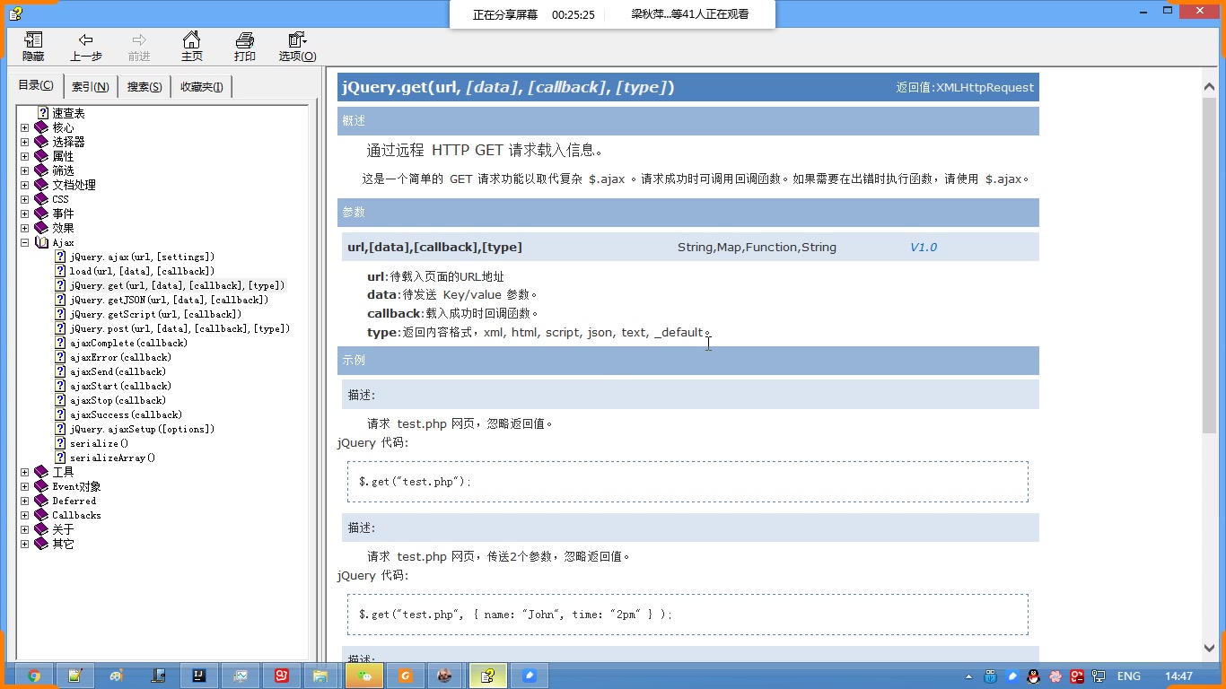Open Chrome from the taskbar

(x=34, y=676)
